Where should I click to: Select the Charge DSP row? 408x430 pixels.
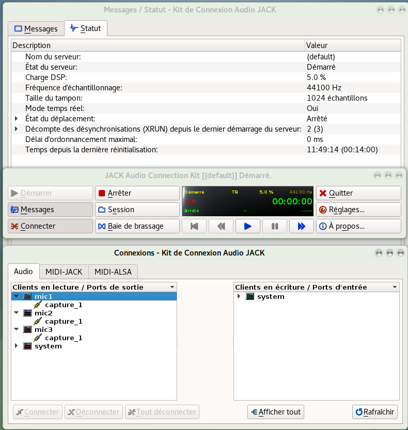point(206,77)
